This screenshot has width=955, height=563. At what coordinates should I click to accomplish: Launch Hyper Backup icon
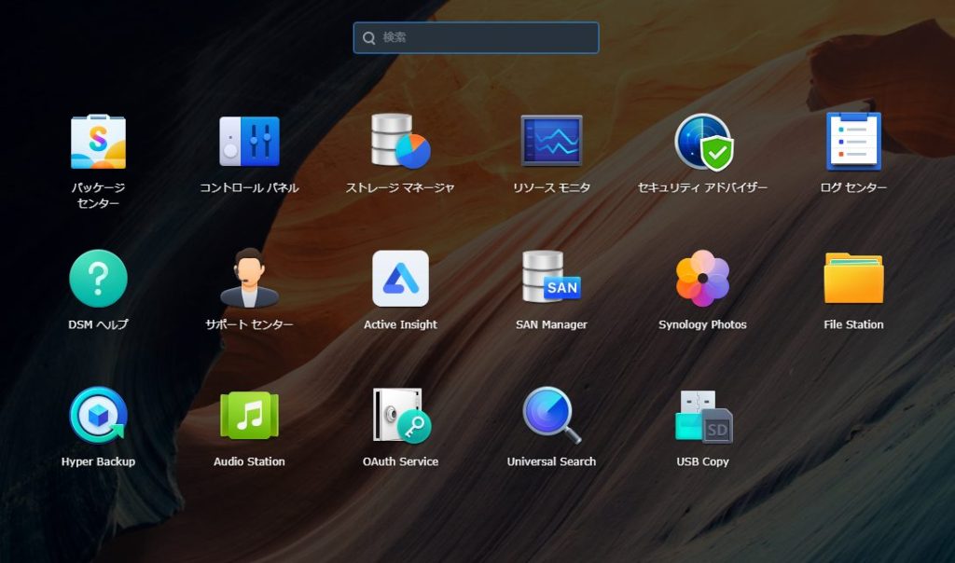(98, 416)
